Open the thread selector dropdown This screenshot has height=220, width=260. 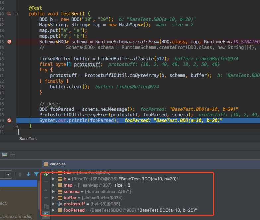[8, 174]
